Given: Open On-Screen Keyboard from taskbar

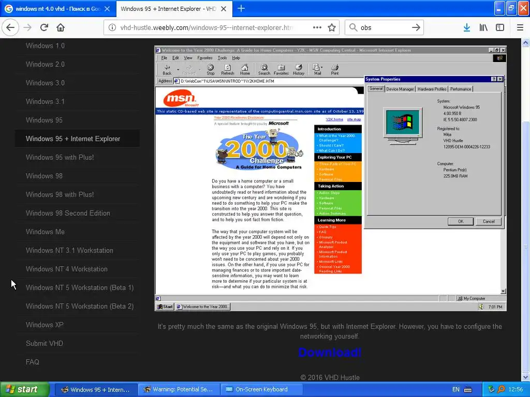Looking at the screenshot, I should [x=261, y=389].
